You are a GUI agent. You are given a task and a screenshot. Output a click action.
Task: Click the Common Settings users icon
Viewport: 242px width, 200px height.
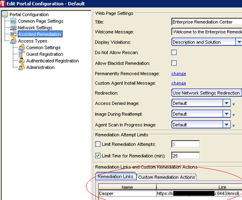22,47
